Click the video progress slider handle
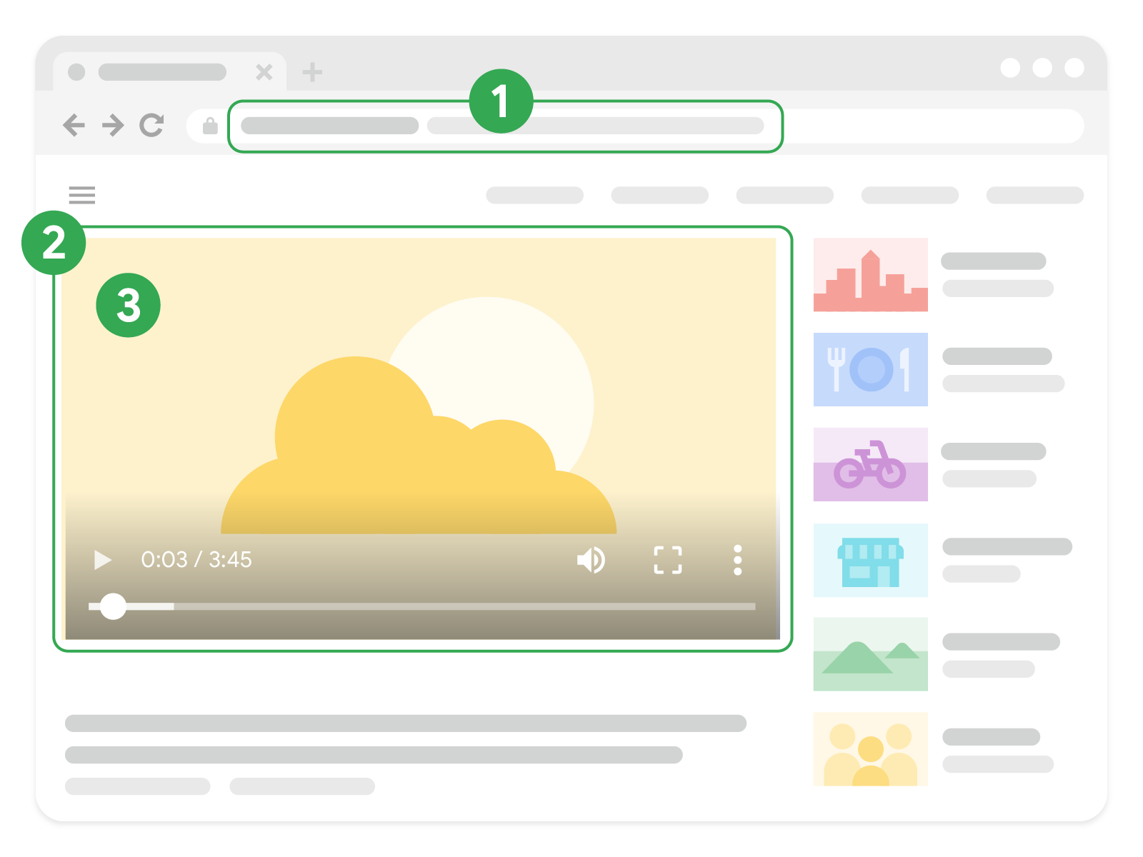 point(113,606)
